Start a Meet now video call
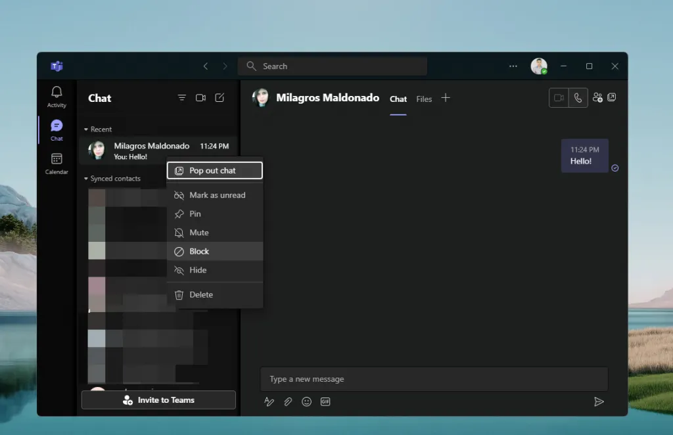This screenshot has width=673, height=435. point(201,98)
